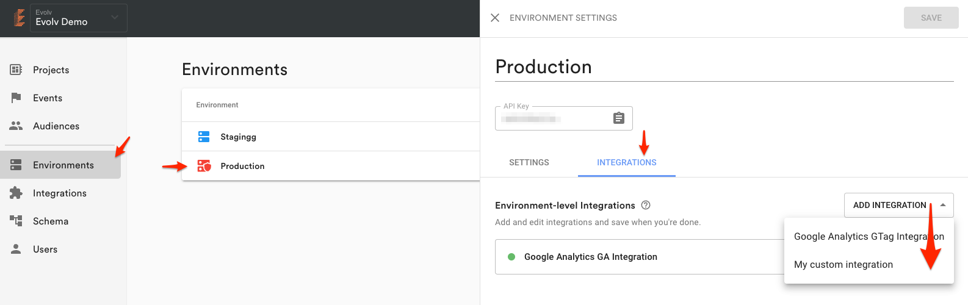Click the Integrations puzzle icon

[x=16, y=193]
